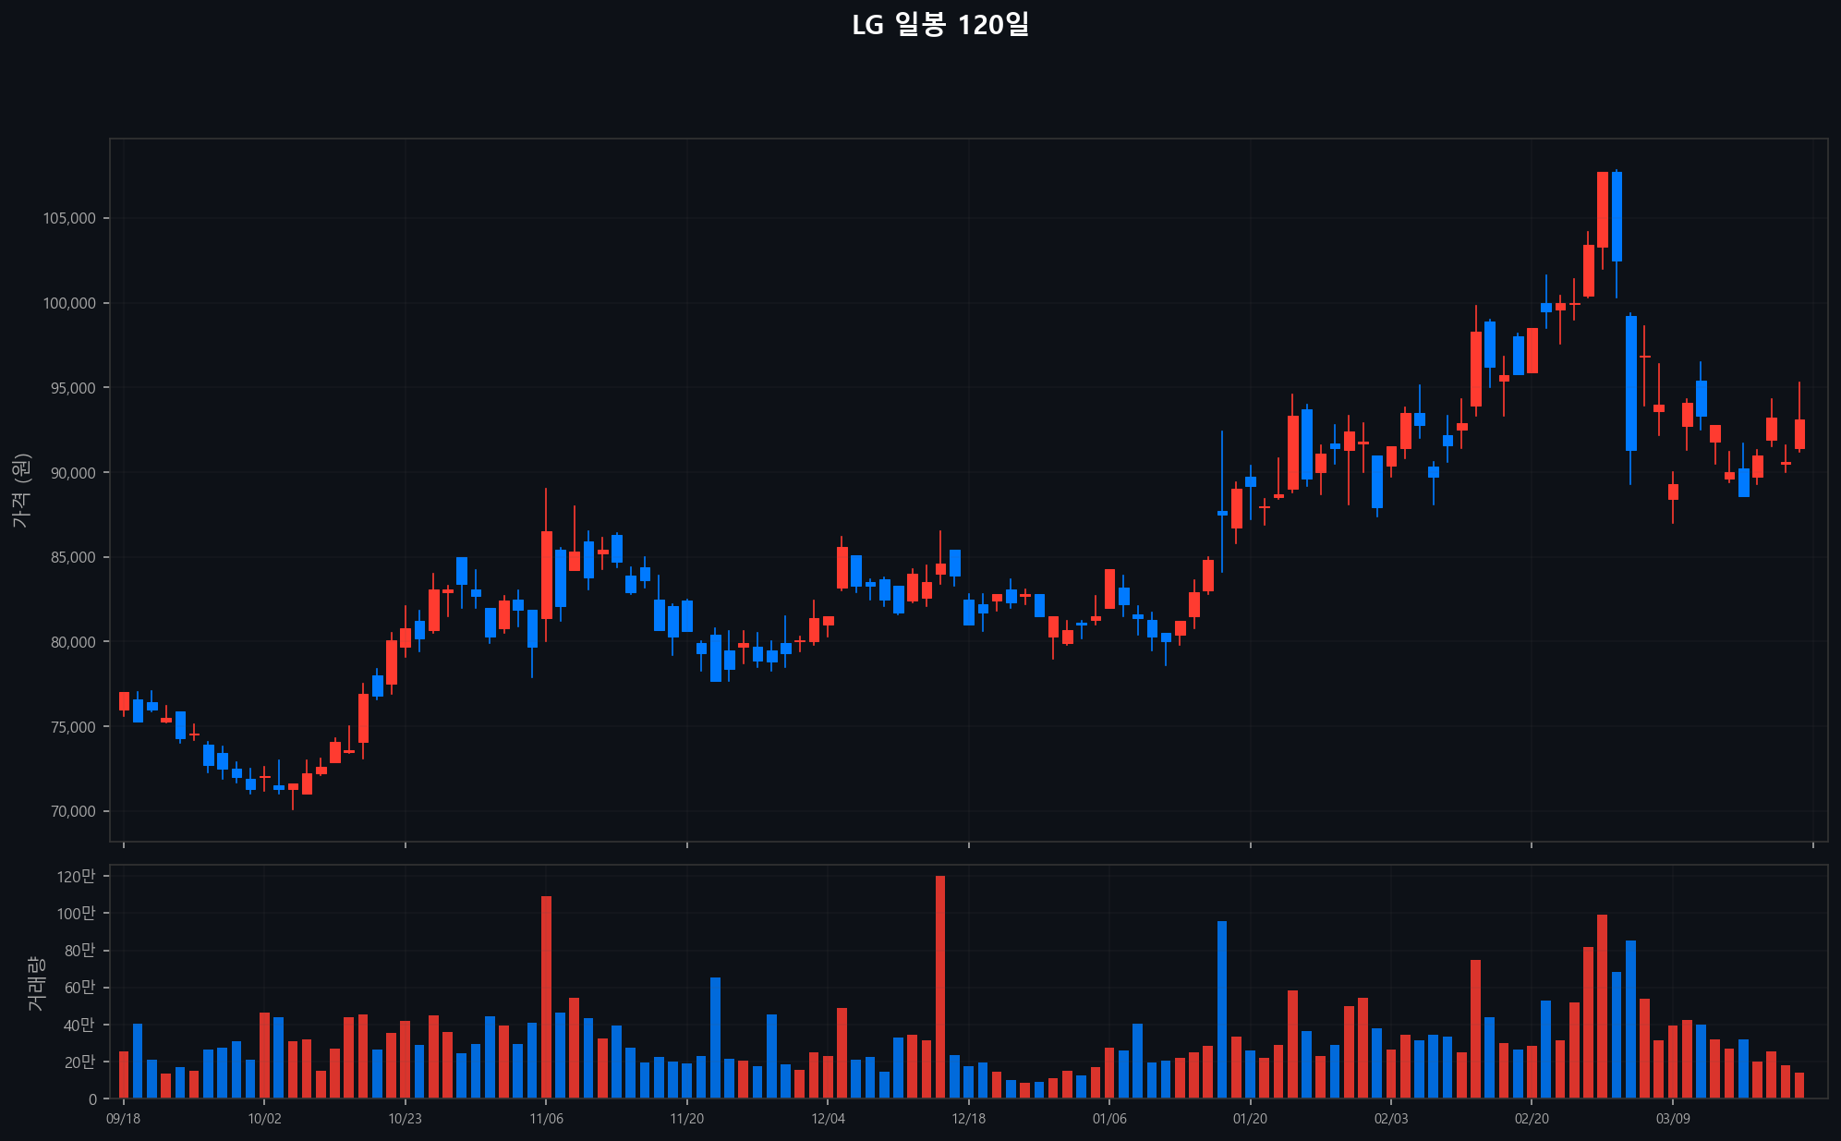Click the large blue candle falling from 99,000
This screenshot has width=1841, height=1141.
1631,383
